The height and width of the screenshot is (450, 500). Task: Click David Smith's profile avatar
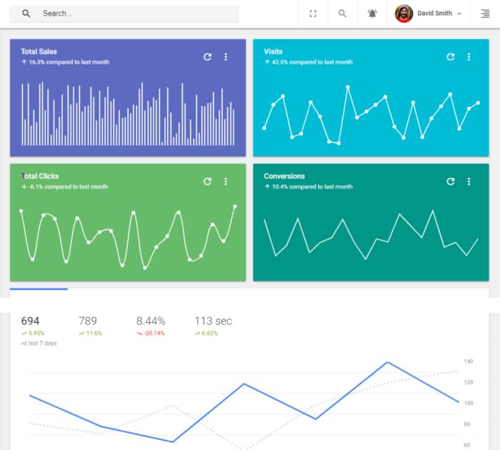click(404, 14)
